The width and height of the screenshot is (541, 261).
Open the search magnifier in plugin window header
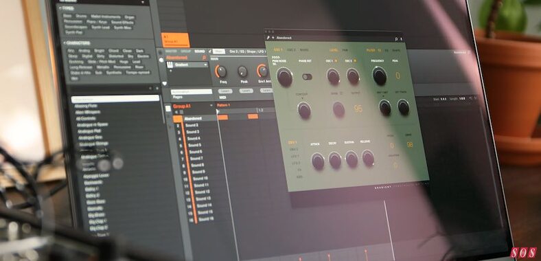coord(396,39)
